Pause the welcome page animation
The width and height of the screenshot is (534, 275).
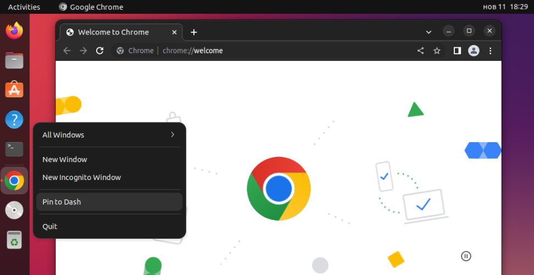pos(466,256)
